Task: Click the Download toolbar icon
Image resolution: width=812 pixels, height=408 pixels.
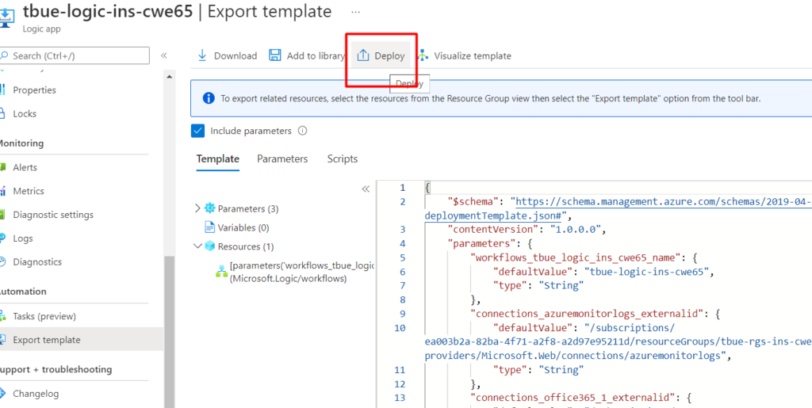Action: [x=202, y=55]
